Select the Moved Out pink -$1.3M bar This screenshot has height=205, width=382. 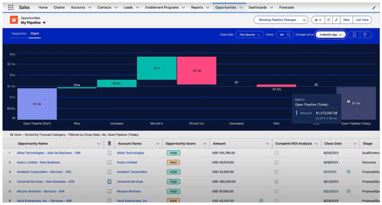click(196, 71)
